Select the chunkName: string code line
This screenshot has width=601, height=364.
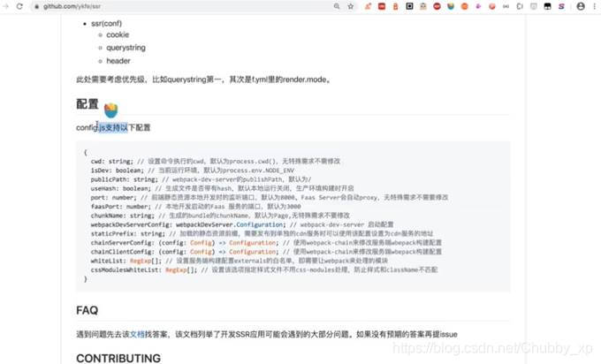click(220, 216)
